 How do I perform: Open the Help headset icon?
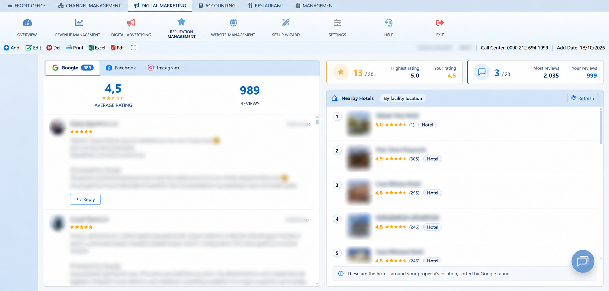click(389, 23)
